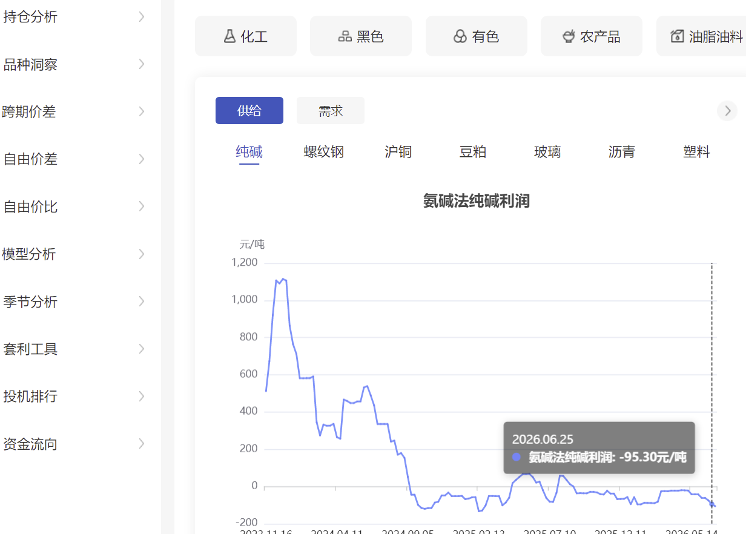Click the 600 y-axis label
The width and height of the screenshot is (746, 534).
(249, 374)
